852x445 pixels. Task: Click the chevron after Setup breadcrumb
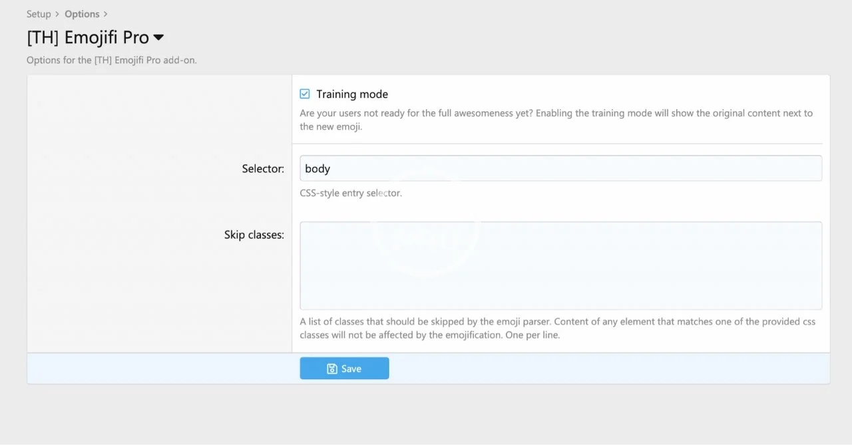click(x=57, y=14)
